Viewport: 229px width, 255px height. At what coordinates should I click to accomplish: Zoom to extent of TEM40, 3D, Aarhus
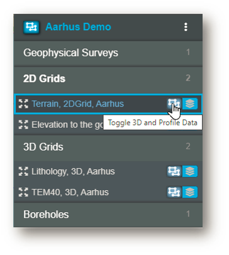23,192
